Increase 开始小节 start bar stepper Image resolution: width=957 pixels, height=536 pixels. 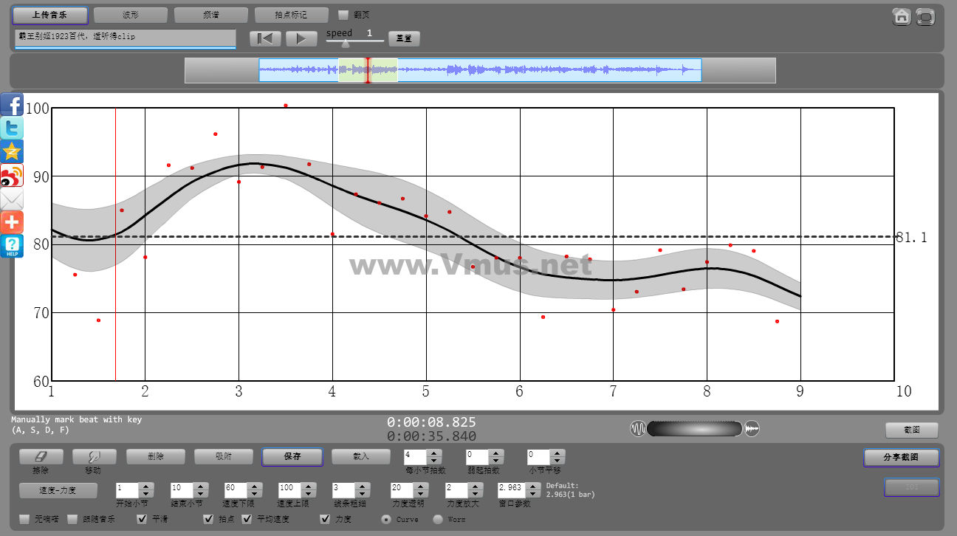click(x=146, y=487)
